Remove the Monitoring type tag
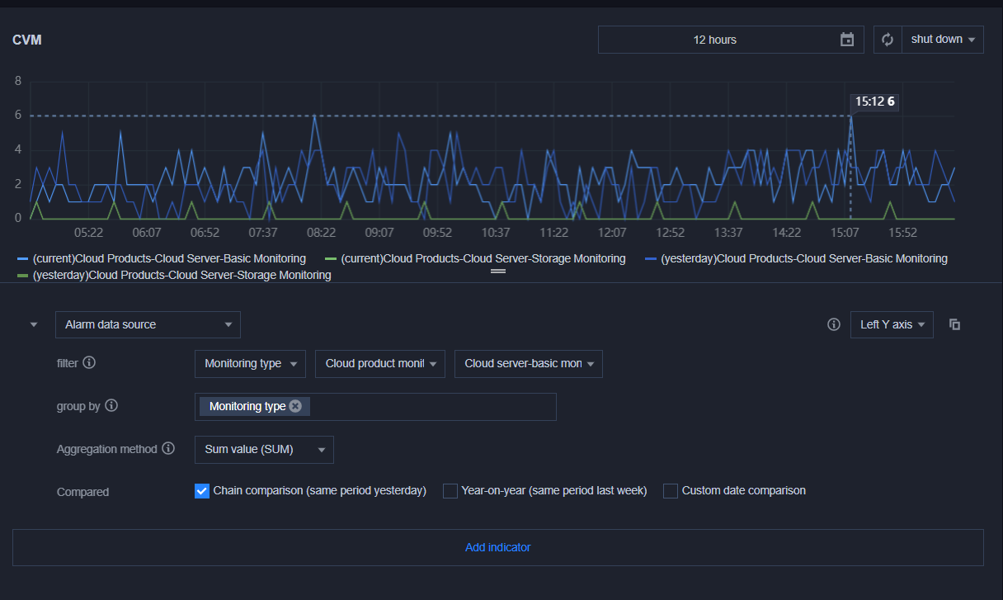This screenshot has width=1003, height=600. (295, 406)
